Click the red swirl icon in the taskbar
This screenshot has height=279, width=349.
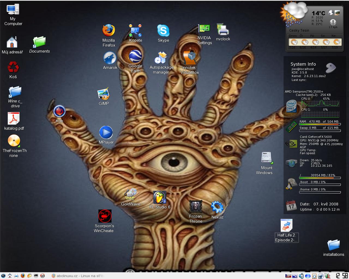[43, 276]
